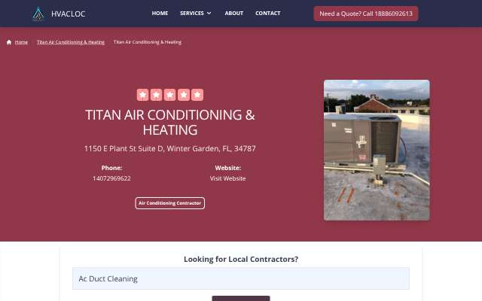Click the Phone: label
Screen dimensions: 482x301
click(111, 168)
